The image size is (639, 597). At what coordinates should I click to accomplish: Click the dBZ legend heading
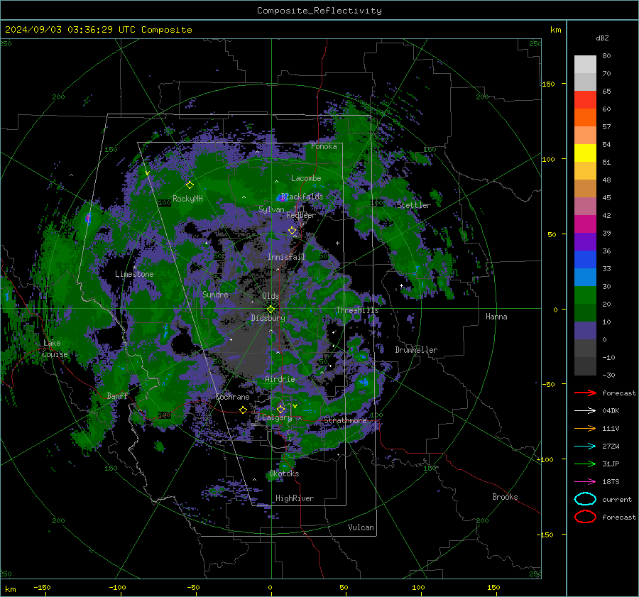(602, 38)
